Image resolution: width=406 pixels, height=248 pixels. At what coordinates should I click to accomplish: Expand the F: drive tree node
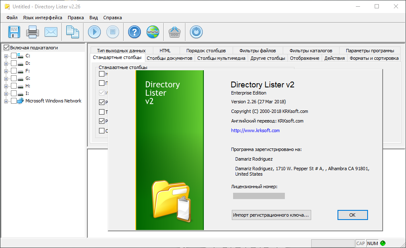point(6,71)
